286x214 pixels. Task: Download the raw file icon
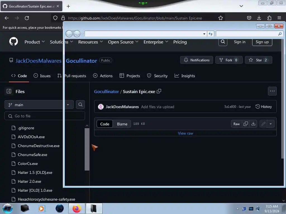point(253,124)
